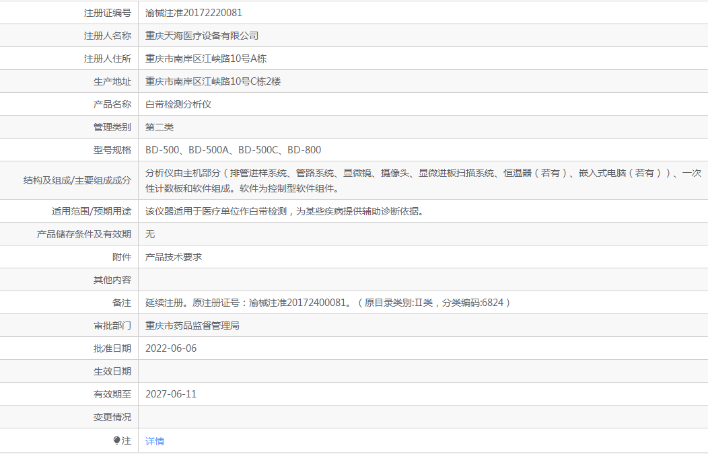Click the 适用范围/预期用途 label
This screenshot has height=456, width=708.
pyautogui.click(x=92, y=211)
